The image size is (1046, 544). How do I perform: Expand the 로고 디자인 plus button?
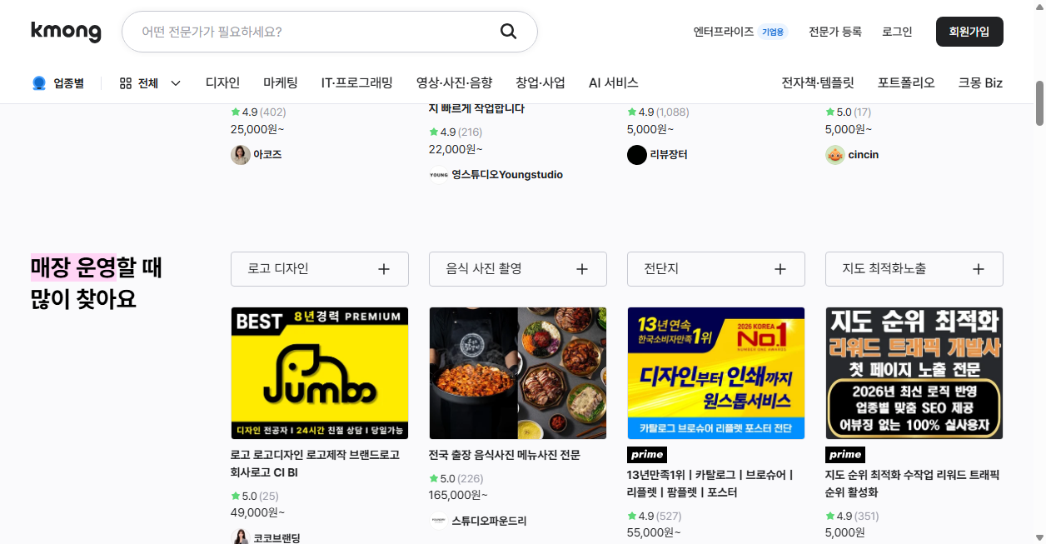384,269
